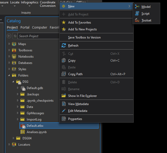Switch to the Computer tab
Viewport: 167px width, 153px height.
pos(40,28)
